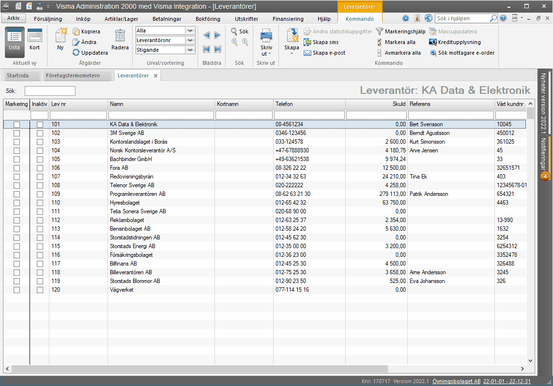Image resolution: width=553 pixels, height=386 pixels.
Task: Sort by the Telefon column header
Action: (x=309, y=104)
